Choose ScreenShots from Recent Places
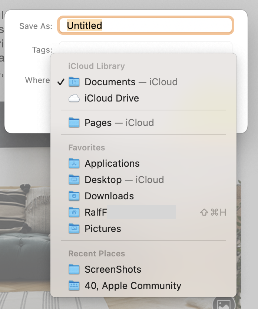The width and height of the screenshot is (258, 309). pos(113,269)
